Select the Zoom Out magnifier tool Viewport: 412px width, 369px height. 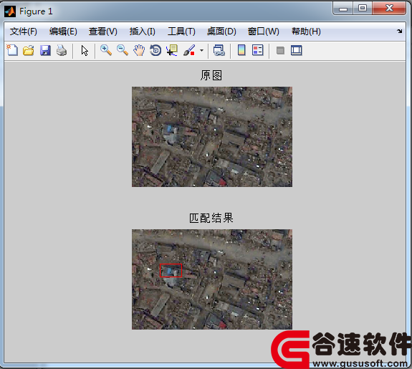coord(123,50)
